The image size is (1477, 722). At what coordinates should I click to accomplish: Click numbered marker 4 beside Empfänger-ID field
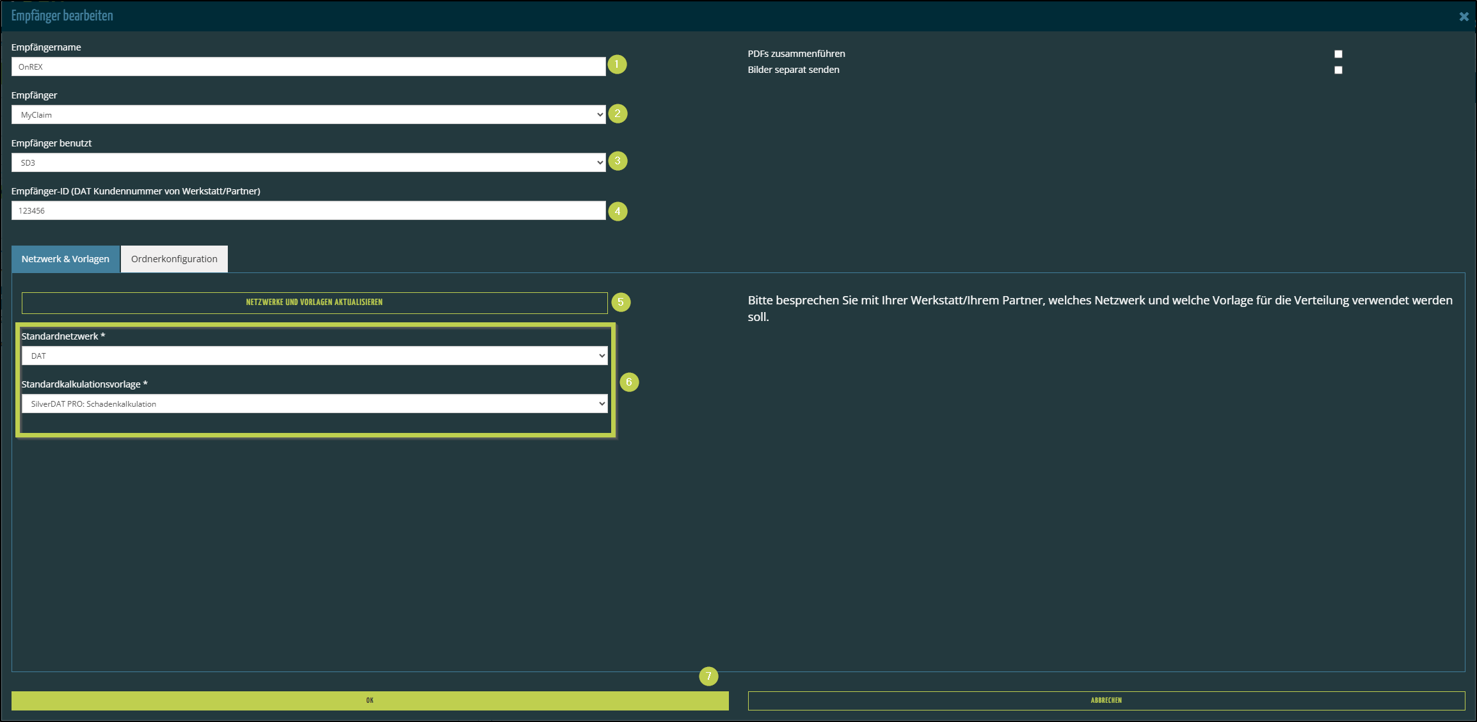(618, 211)
